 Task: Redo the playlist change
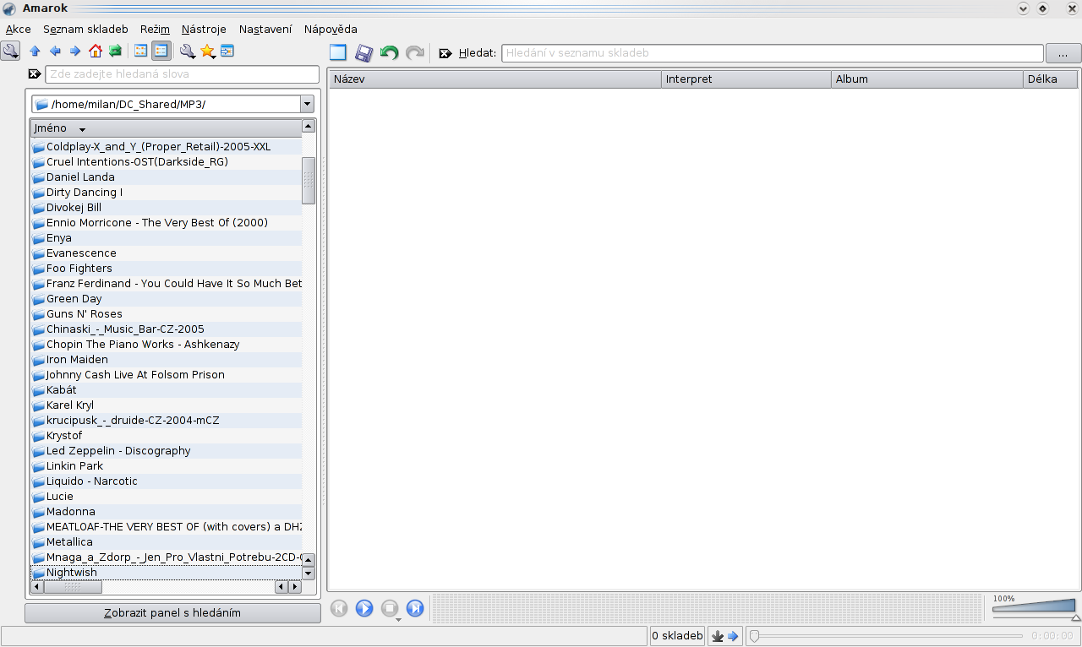[x=414, y=53]
